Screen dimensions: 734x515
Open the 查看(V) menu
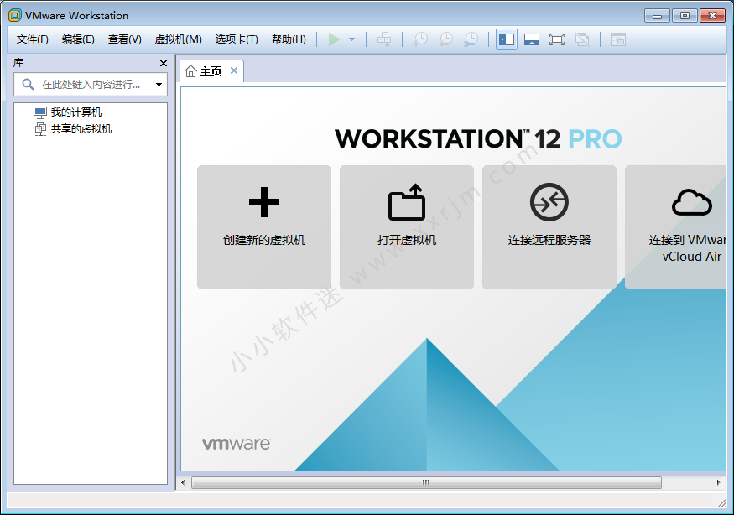(124, 39)
